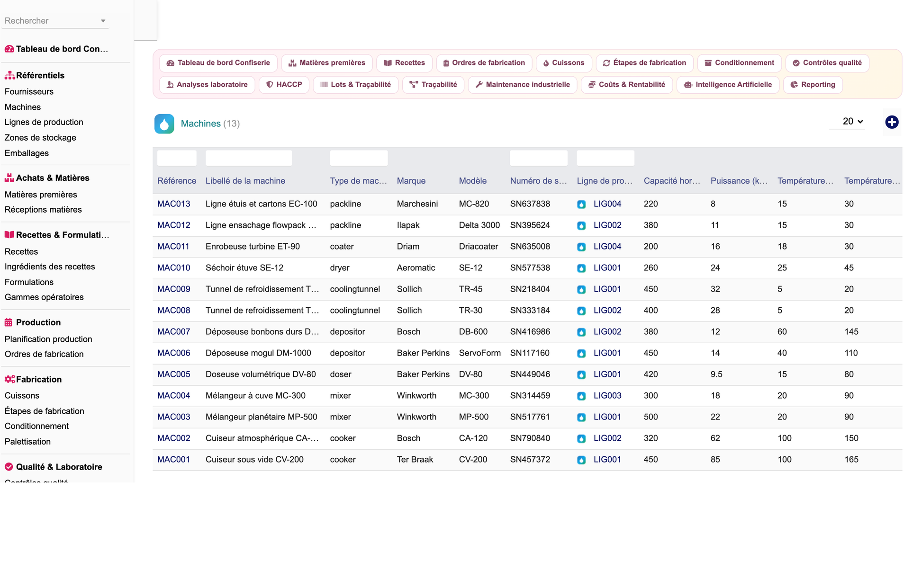Click the droplet icon beside LIG004 in MAC013 row
Image resolution: width=922 pixels, height=570 pixels.
pyautogui.click(x=581, y=205)
